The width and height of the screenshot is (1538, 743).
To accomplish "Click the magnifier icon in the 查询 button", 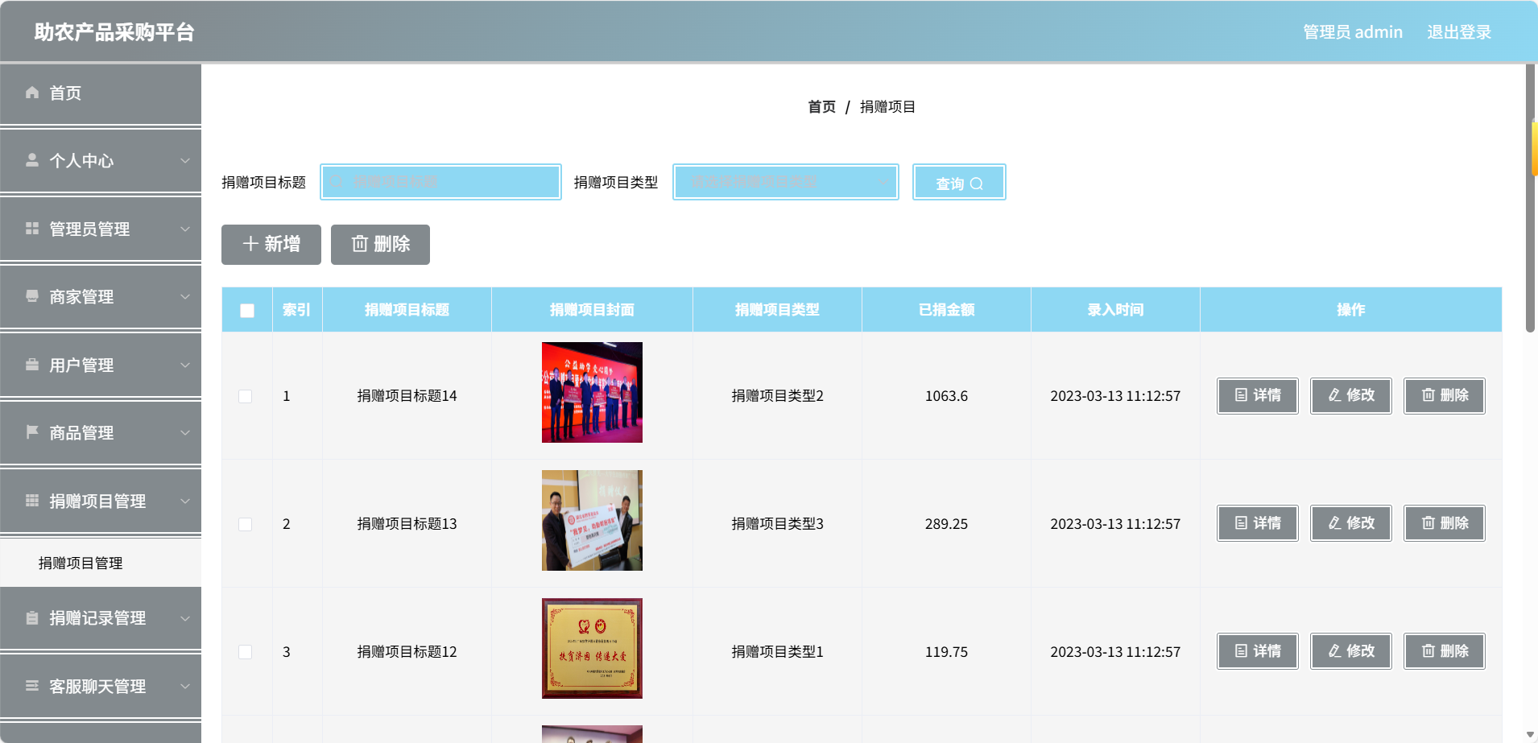I will (977, 184).
